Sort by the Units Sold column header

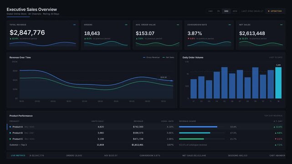97,121
